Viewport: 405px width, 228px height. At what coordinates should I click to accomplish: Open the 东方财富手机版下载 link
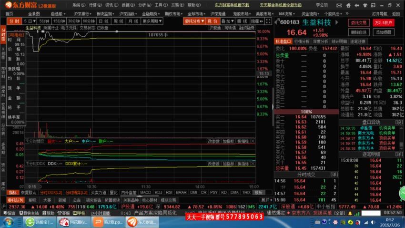tap(232, 5)
